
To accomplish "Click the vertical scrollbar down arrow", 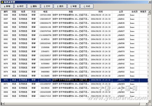I will [x=150, y=101].
